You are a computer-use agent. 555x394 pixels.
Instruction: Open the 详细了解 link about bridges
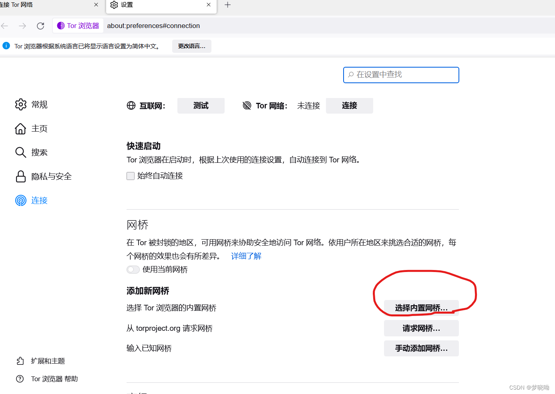[x=246, y=256]
